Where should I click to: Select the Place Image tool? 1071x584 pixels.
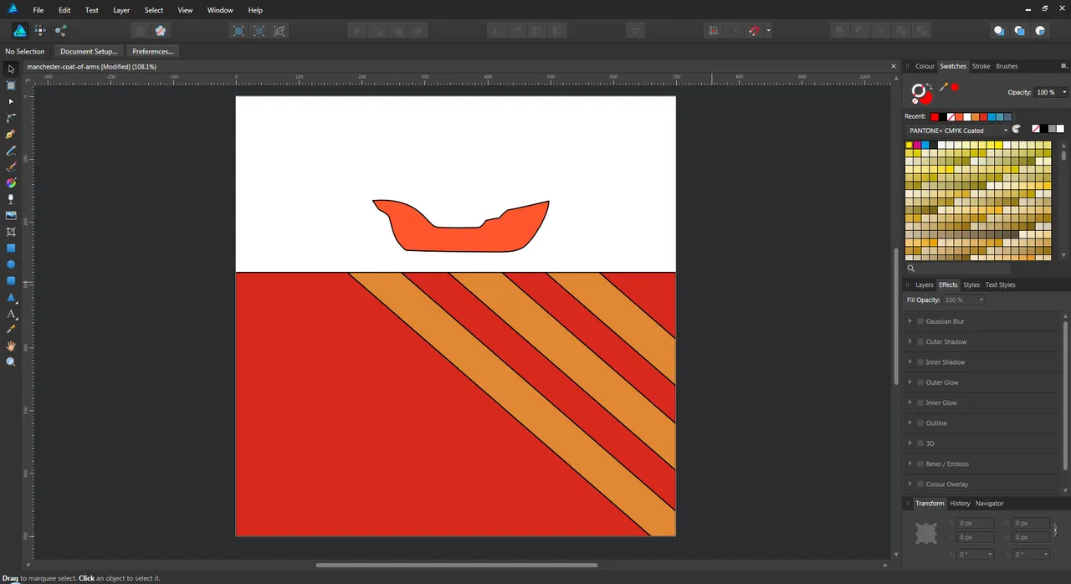(x=11, y=215)
